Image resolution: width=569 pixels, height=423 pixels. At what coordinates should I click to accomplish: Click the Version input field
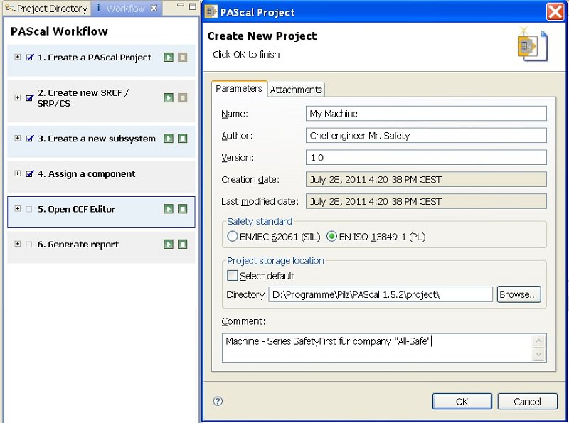(x=426, y=157)
